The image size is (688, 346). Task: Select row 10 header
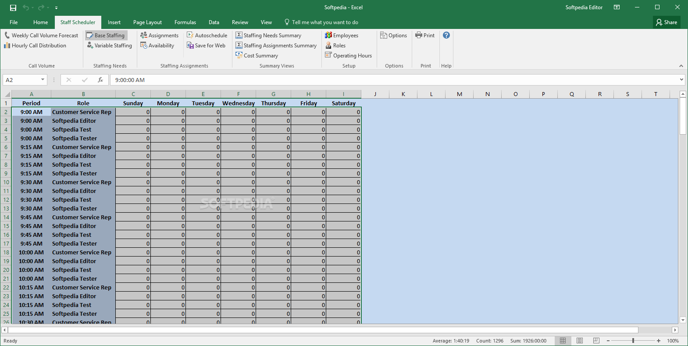tap(6, 182)
